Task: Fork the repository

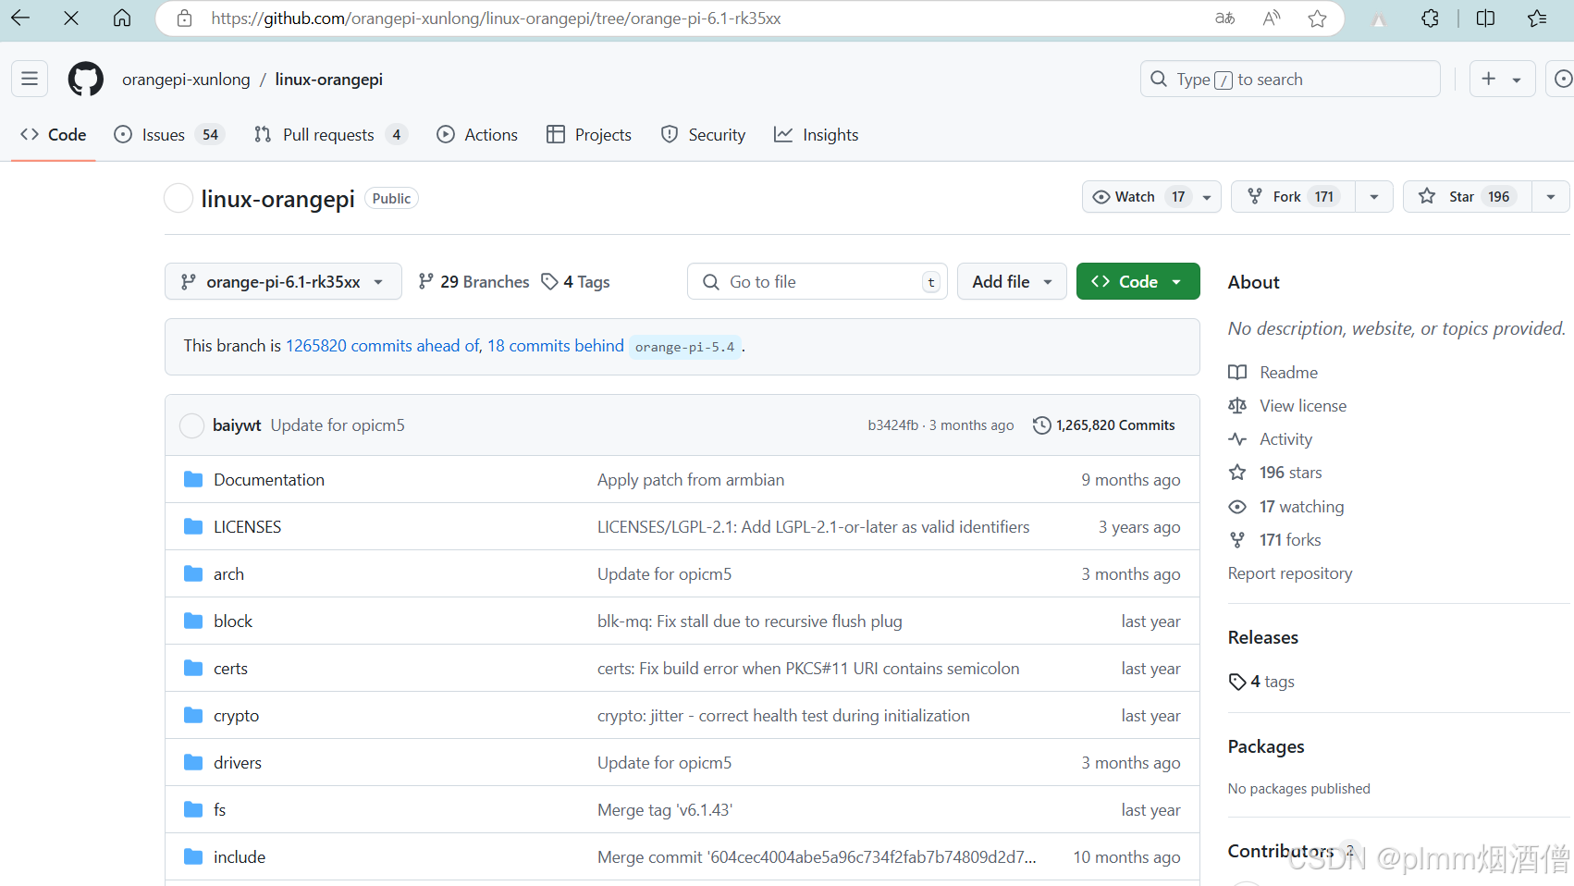Action: click(x=1293, y=196)
